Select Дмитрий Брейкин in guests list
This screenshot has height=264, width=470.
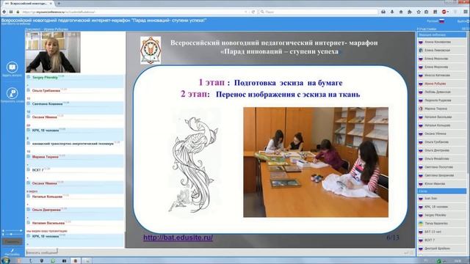pyautogui.click(x=442, y=249)
